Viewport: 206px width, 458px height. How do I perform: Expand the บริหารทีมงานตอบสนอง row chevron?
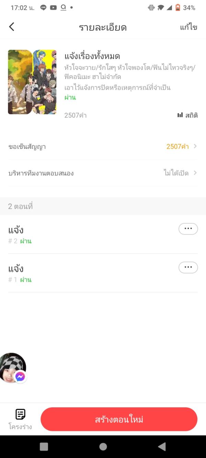click(195, 173)
